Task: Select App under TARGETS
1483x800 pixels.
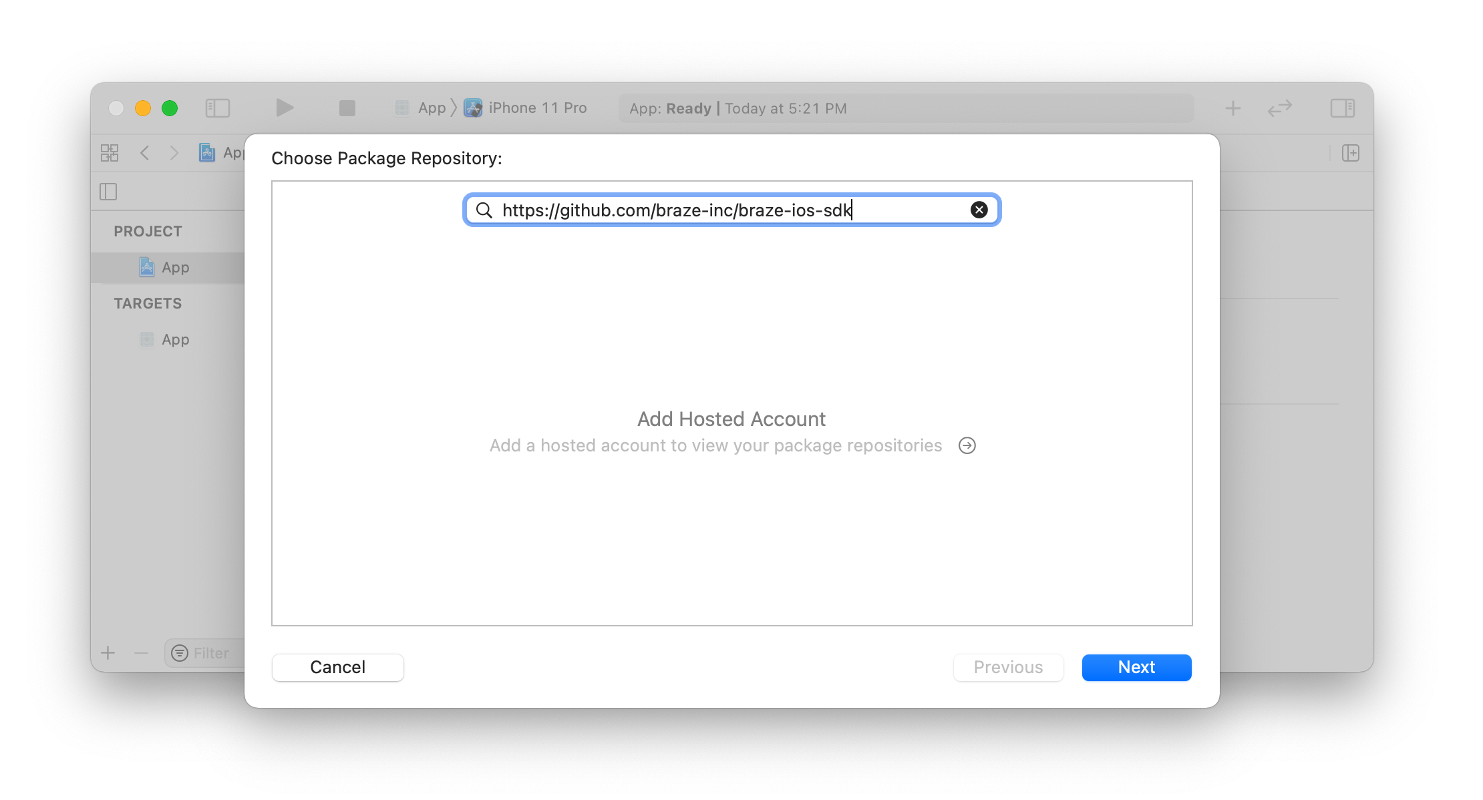Action: (x=175, y=340)
